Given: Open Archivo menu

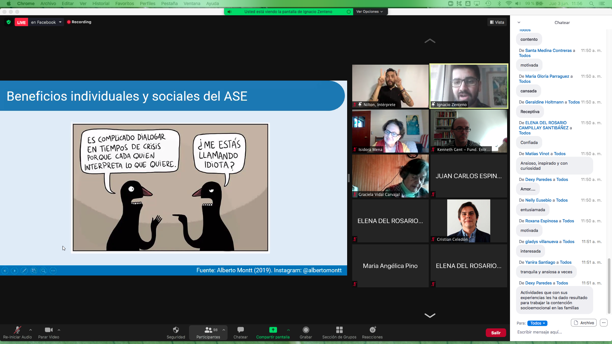Looking at the screenshot, I should point(48,4).
